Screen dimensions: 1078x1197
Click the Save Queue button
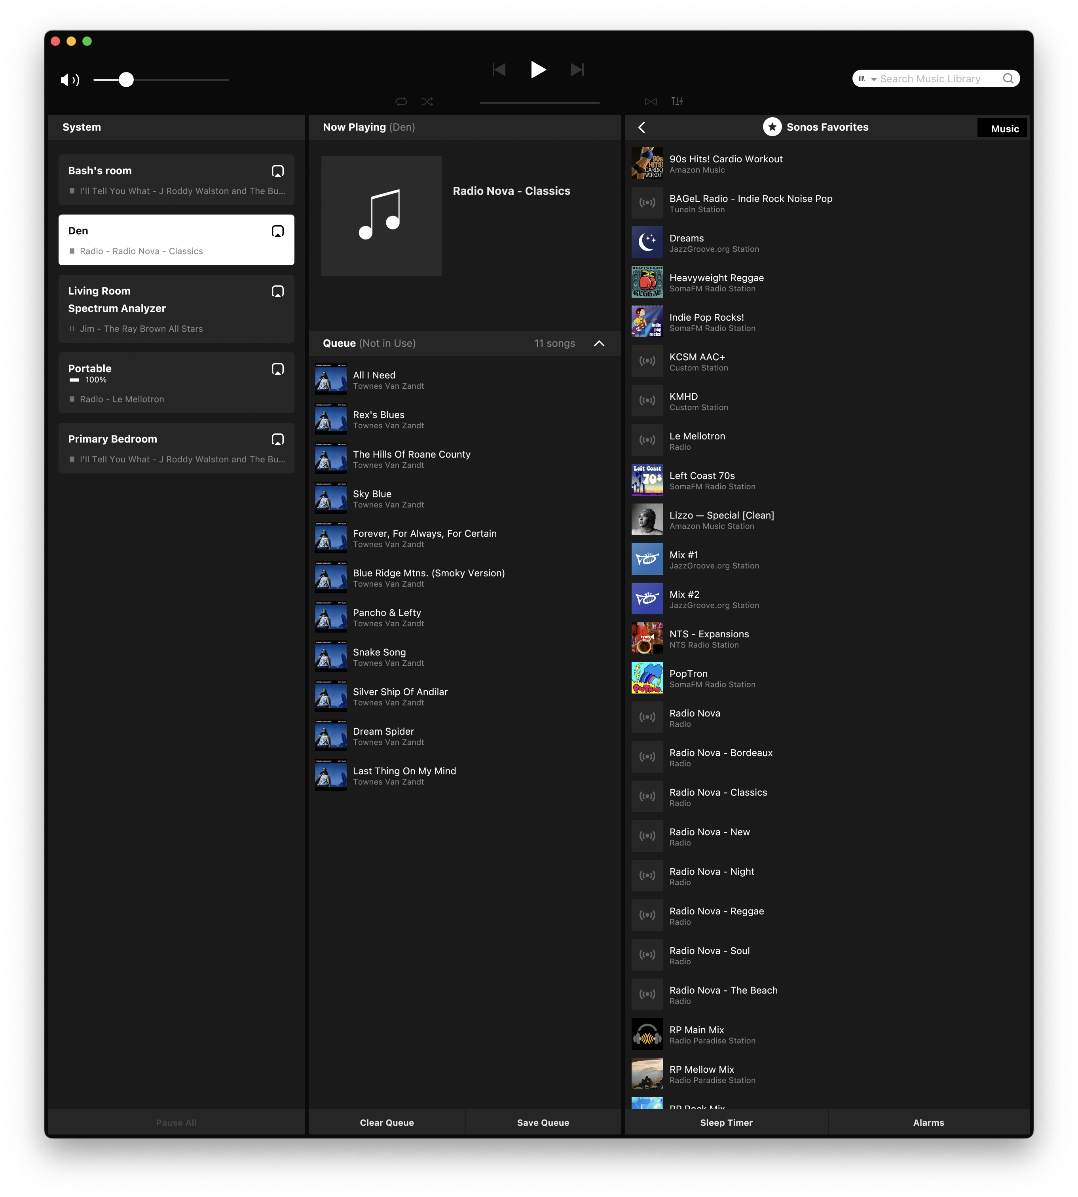(x=543, y=1123)
